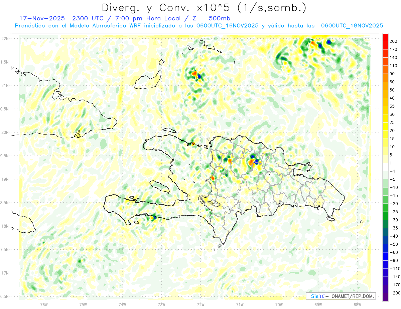
Task: Click the '70W' longitude label
Action: tap(279, 304)
